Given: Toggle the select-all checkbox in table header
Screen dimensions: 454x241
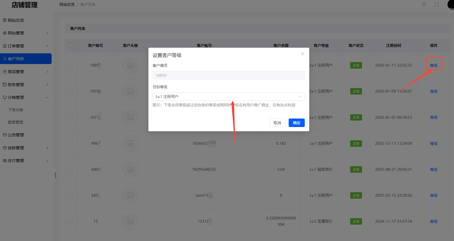Looking at the screenshot, I should [71, 45].
